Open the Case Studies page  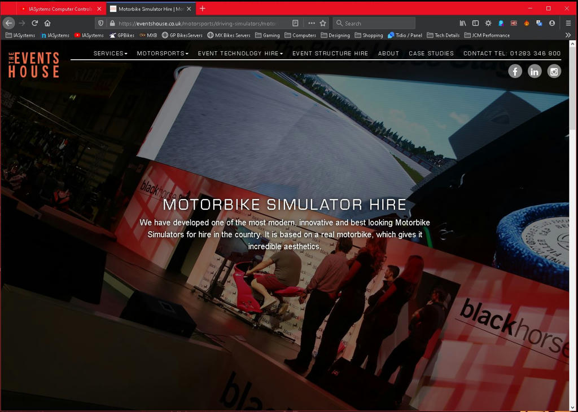tap(431, 54)
